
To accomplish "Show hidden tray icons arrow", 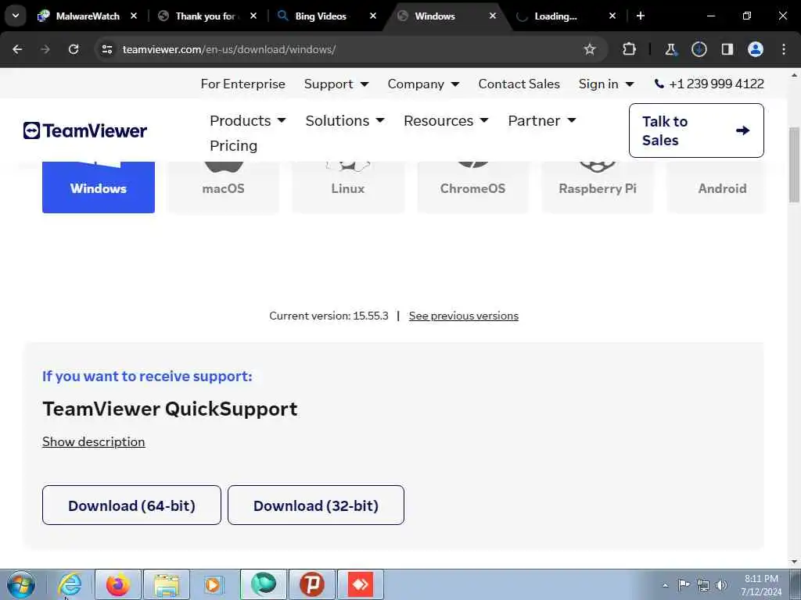I will tap(665, 585).
